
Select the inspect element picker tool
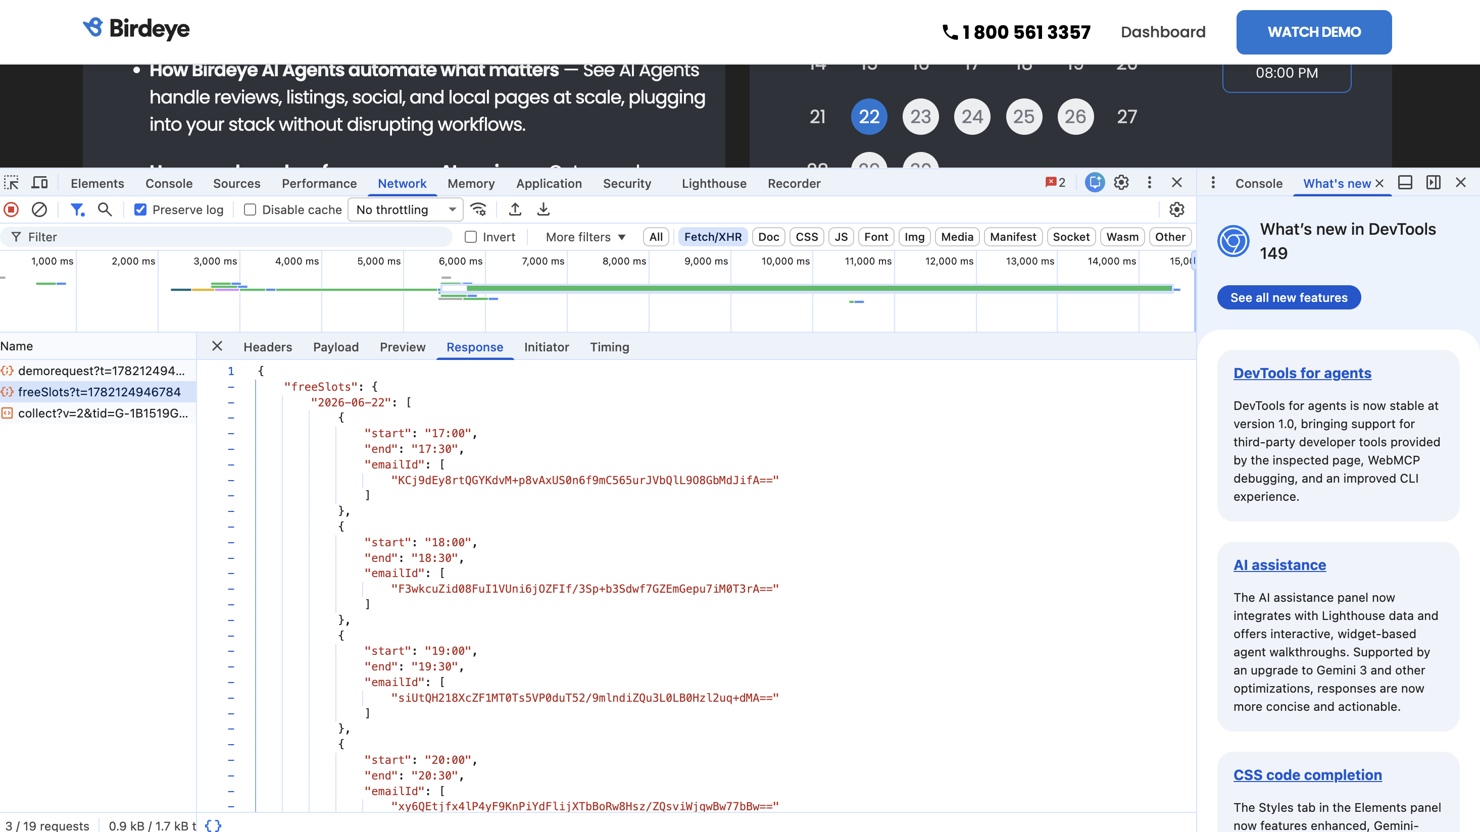(12, 183)
